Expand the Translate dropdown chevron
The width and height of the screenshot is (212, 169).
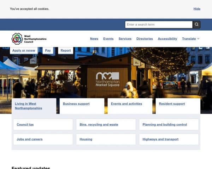198,39
